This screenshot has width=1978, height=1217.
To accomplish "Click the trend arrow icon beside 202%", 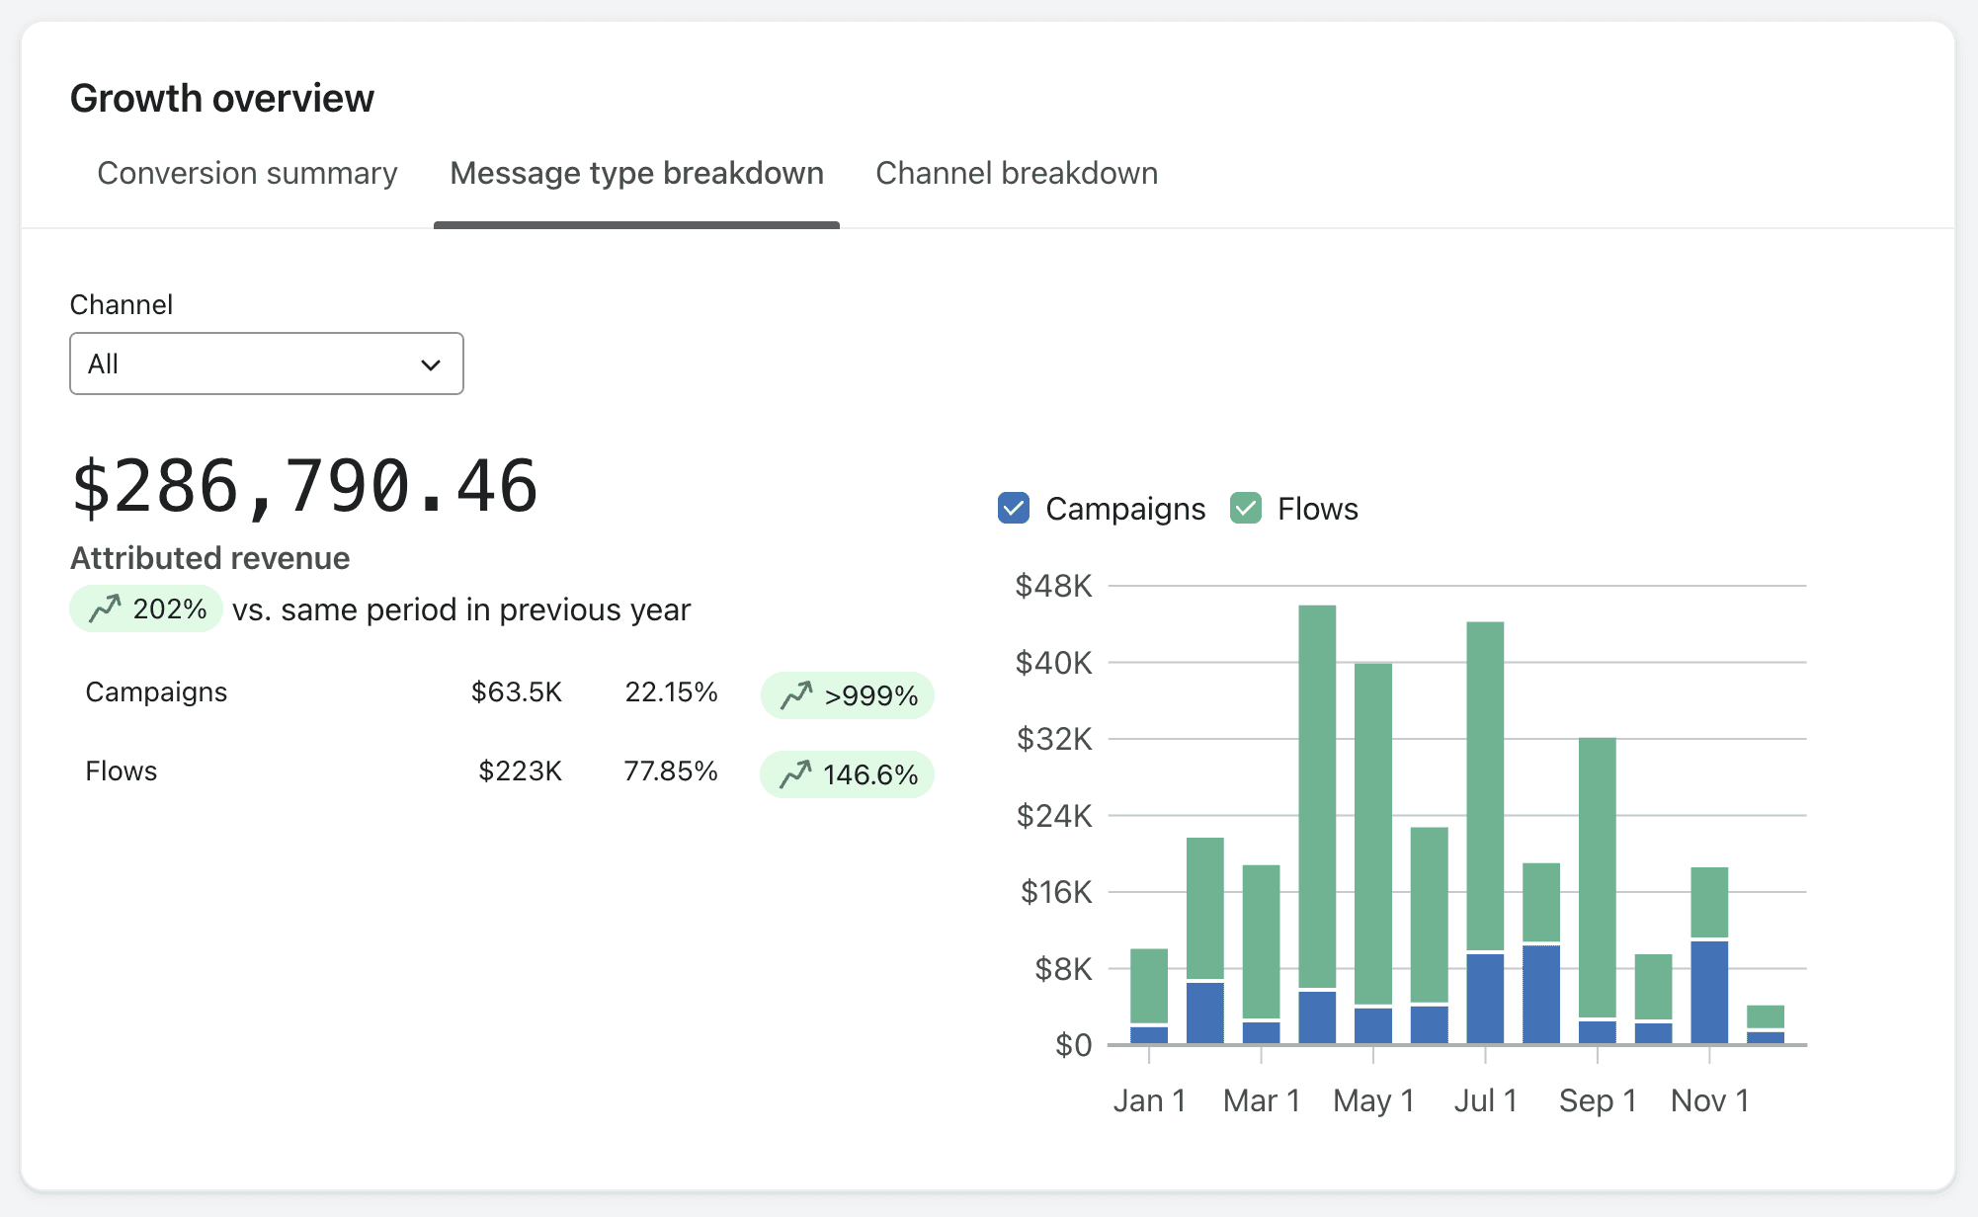I will (105, 608).
